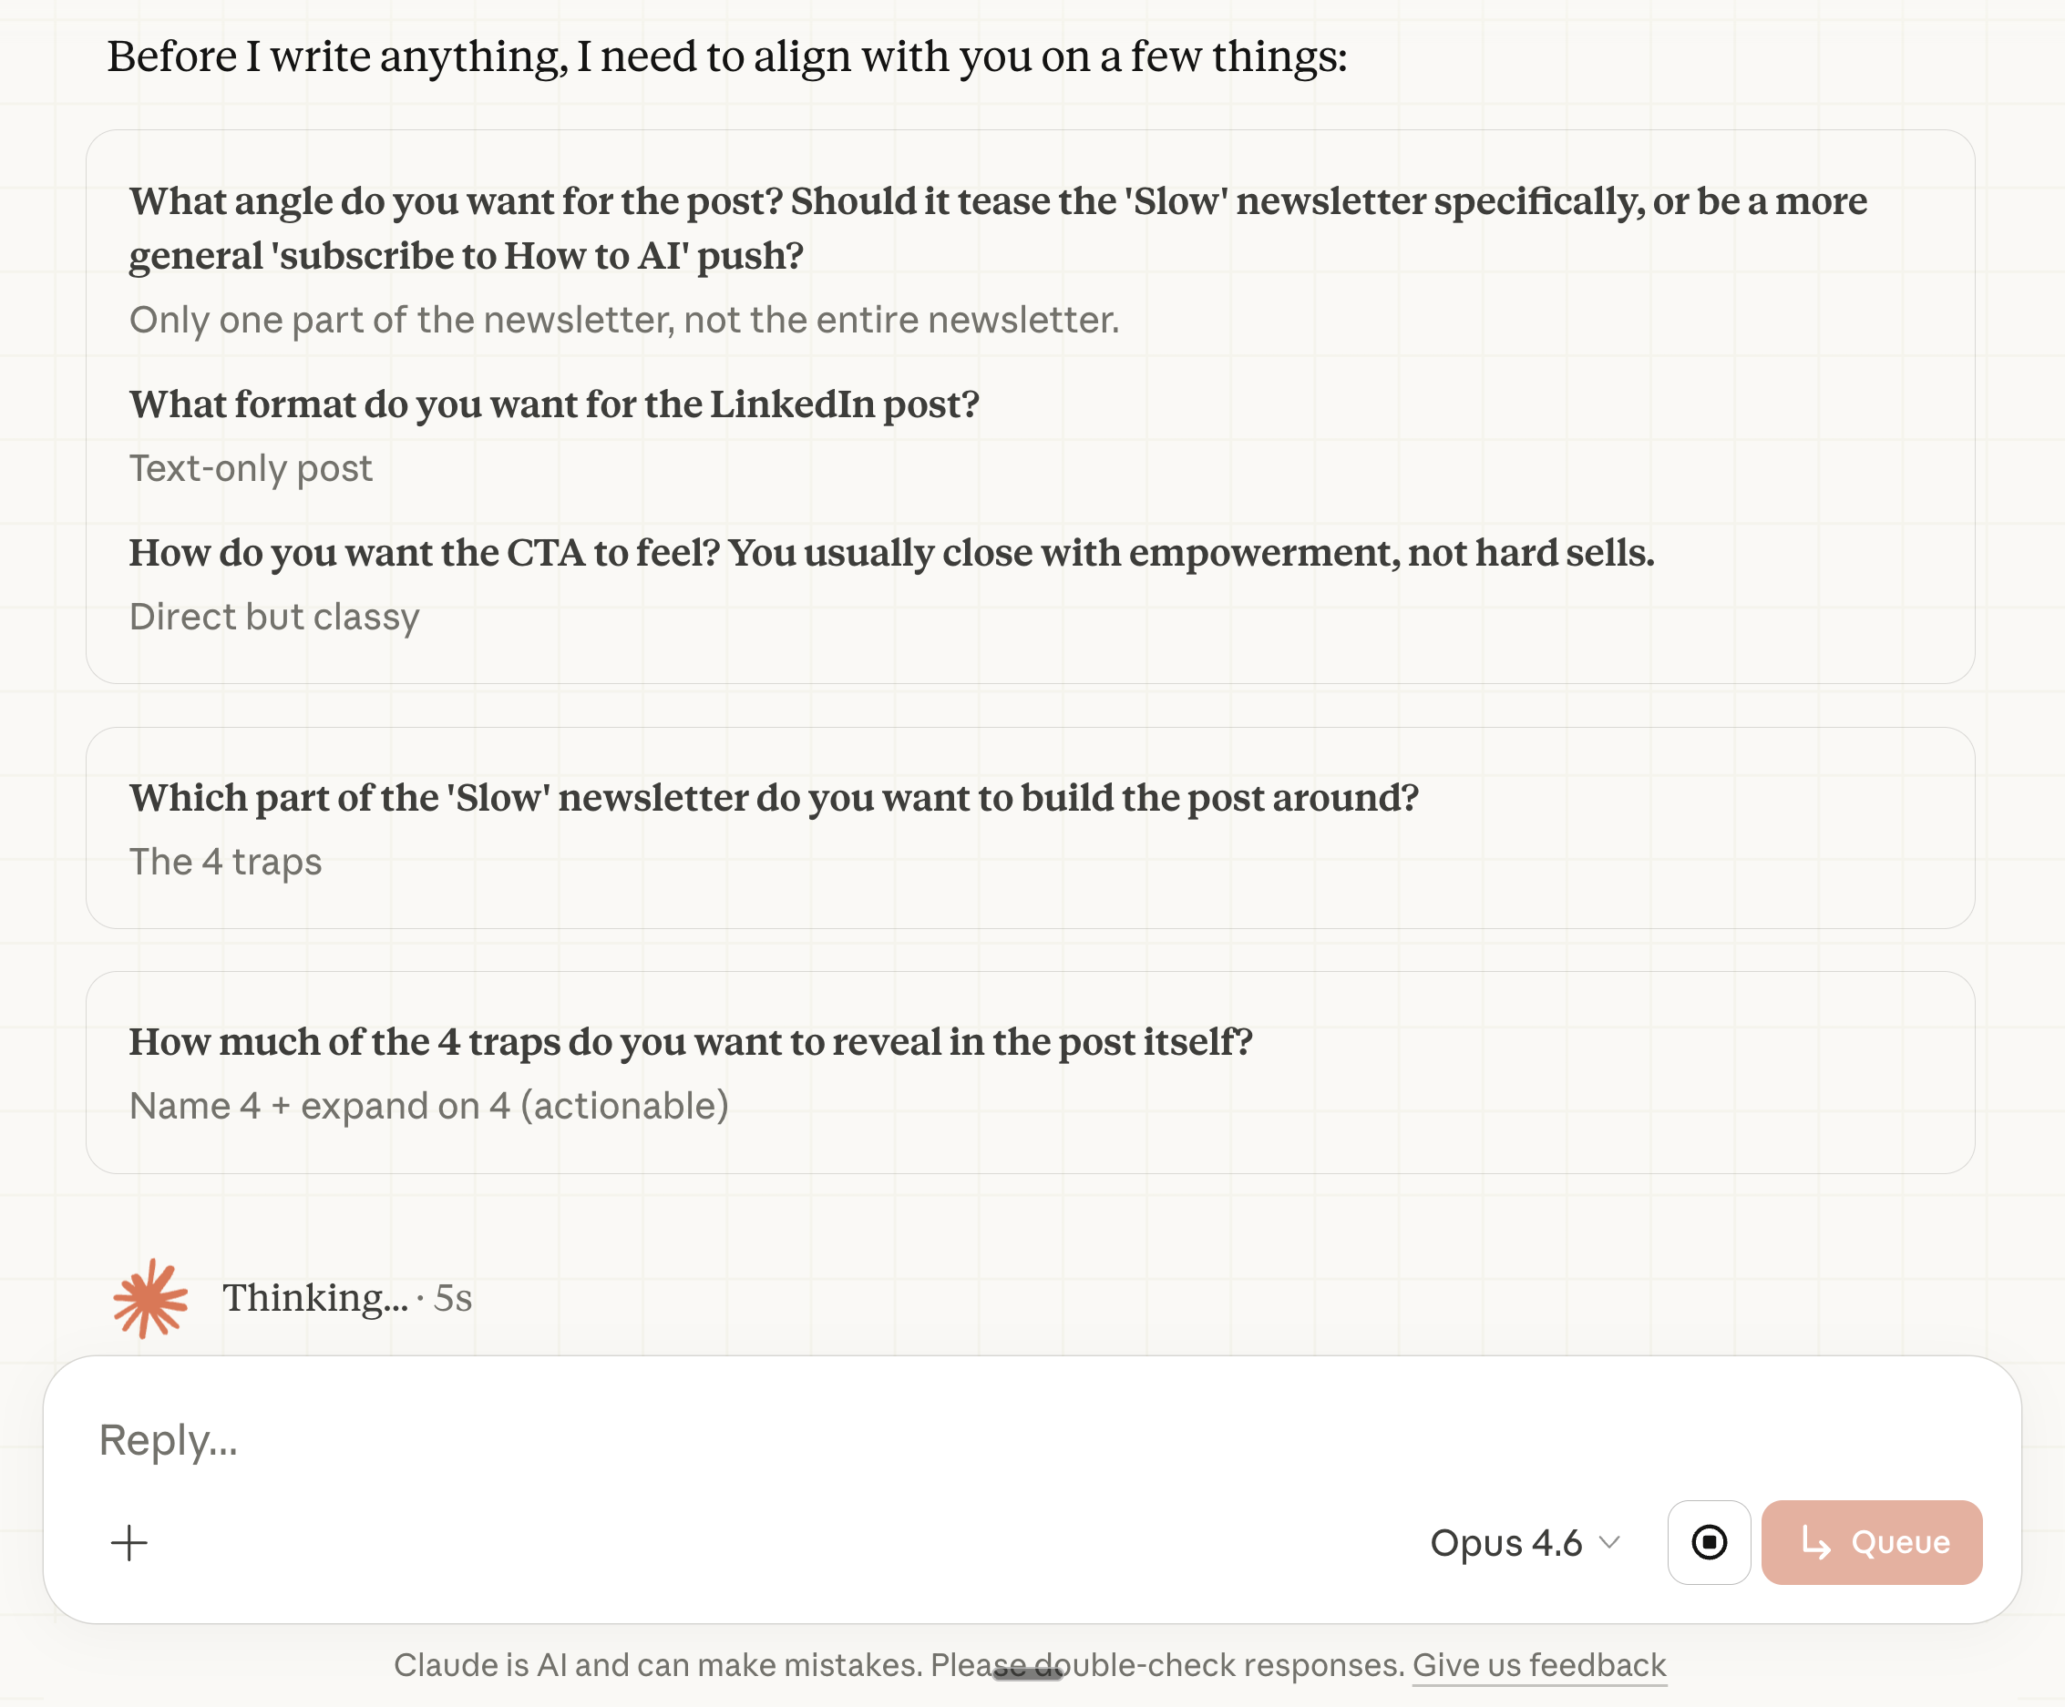
Task: Click the 'How much of the 4 traps' question
Action: tap(690, 1042)
